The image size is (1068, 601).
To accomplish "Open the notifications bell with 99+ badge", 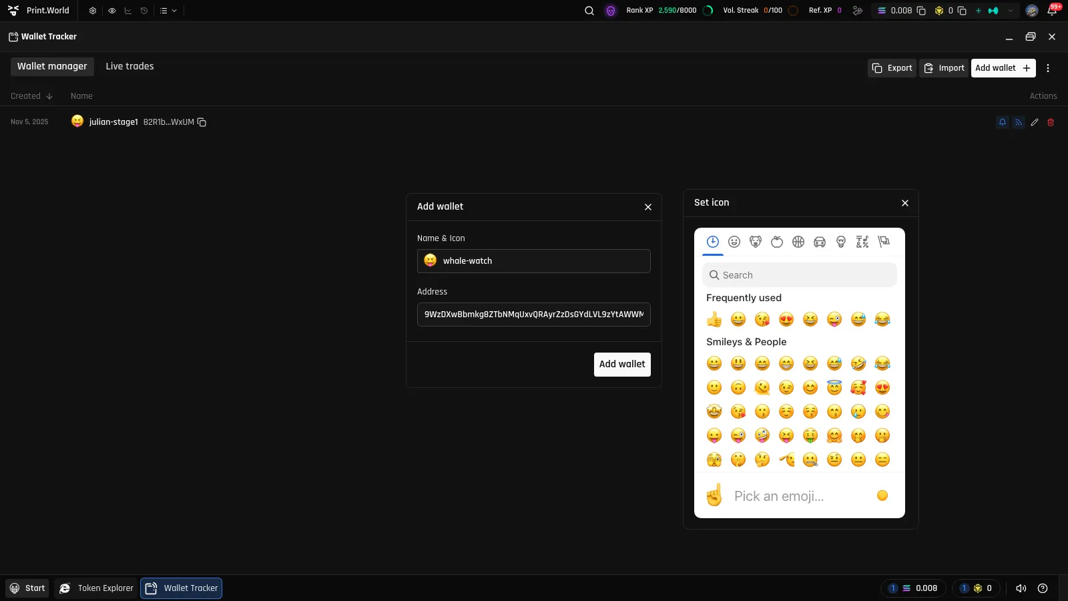I will (1052, 11).
